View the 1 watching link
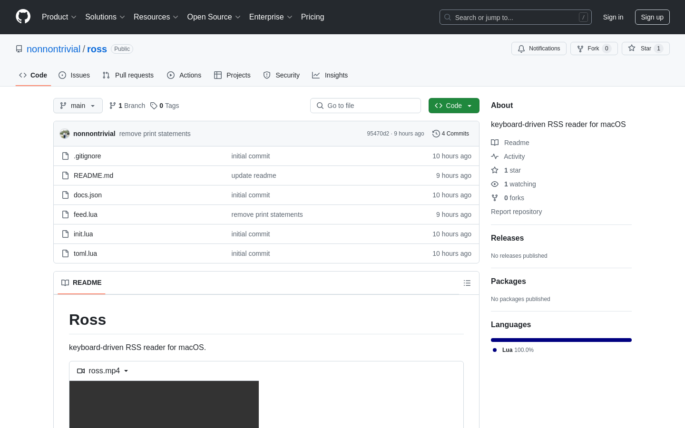 click(x=514, y=184)
